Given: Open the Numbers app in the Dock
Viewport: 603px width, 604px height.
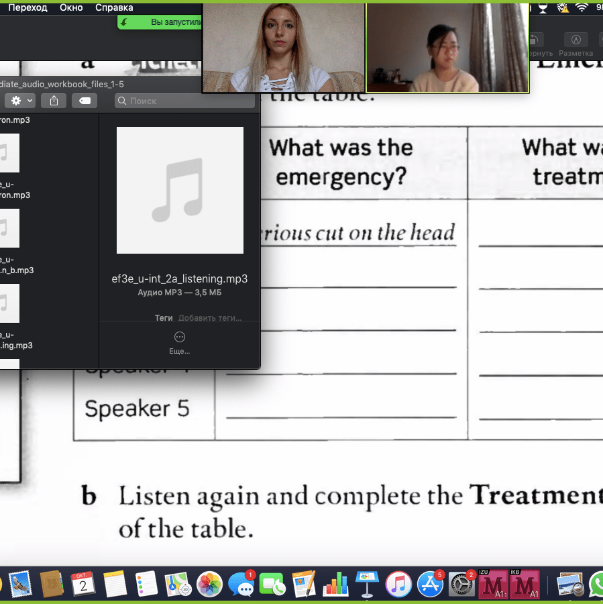Looking at the screenshot, I should pyautogui.click(x=336, y=584).
